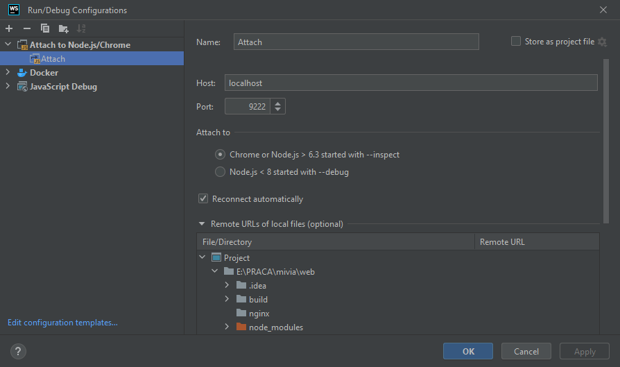
Task: Click the OK button
Action: click(468, 351)
